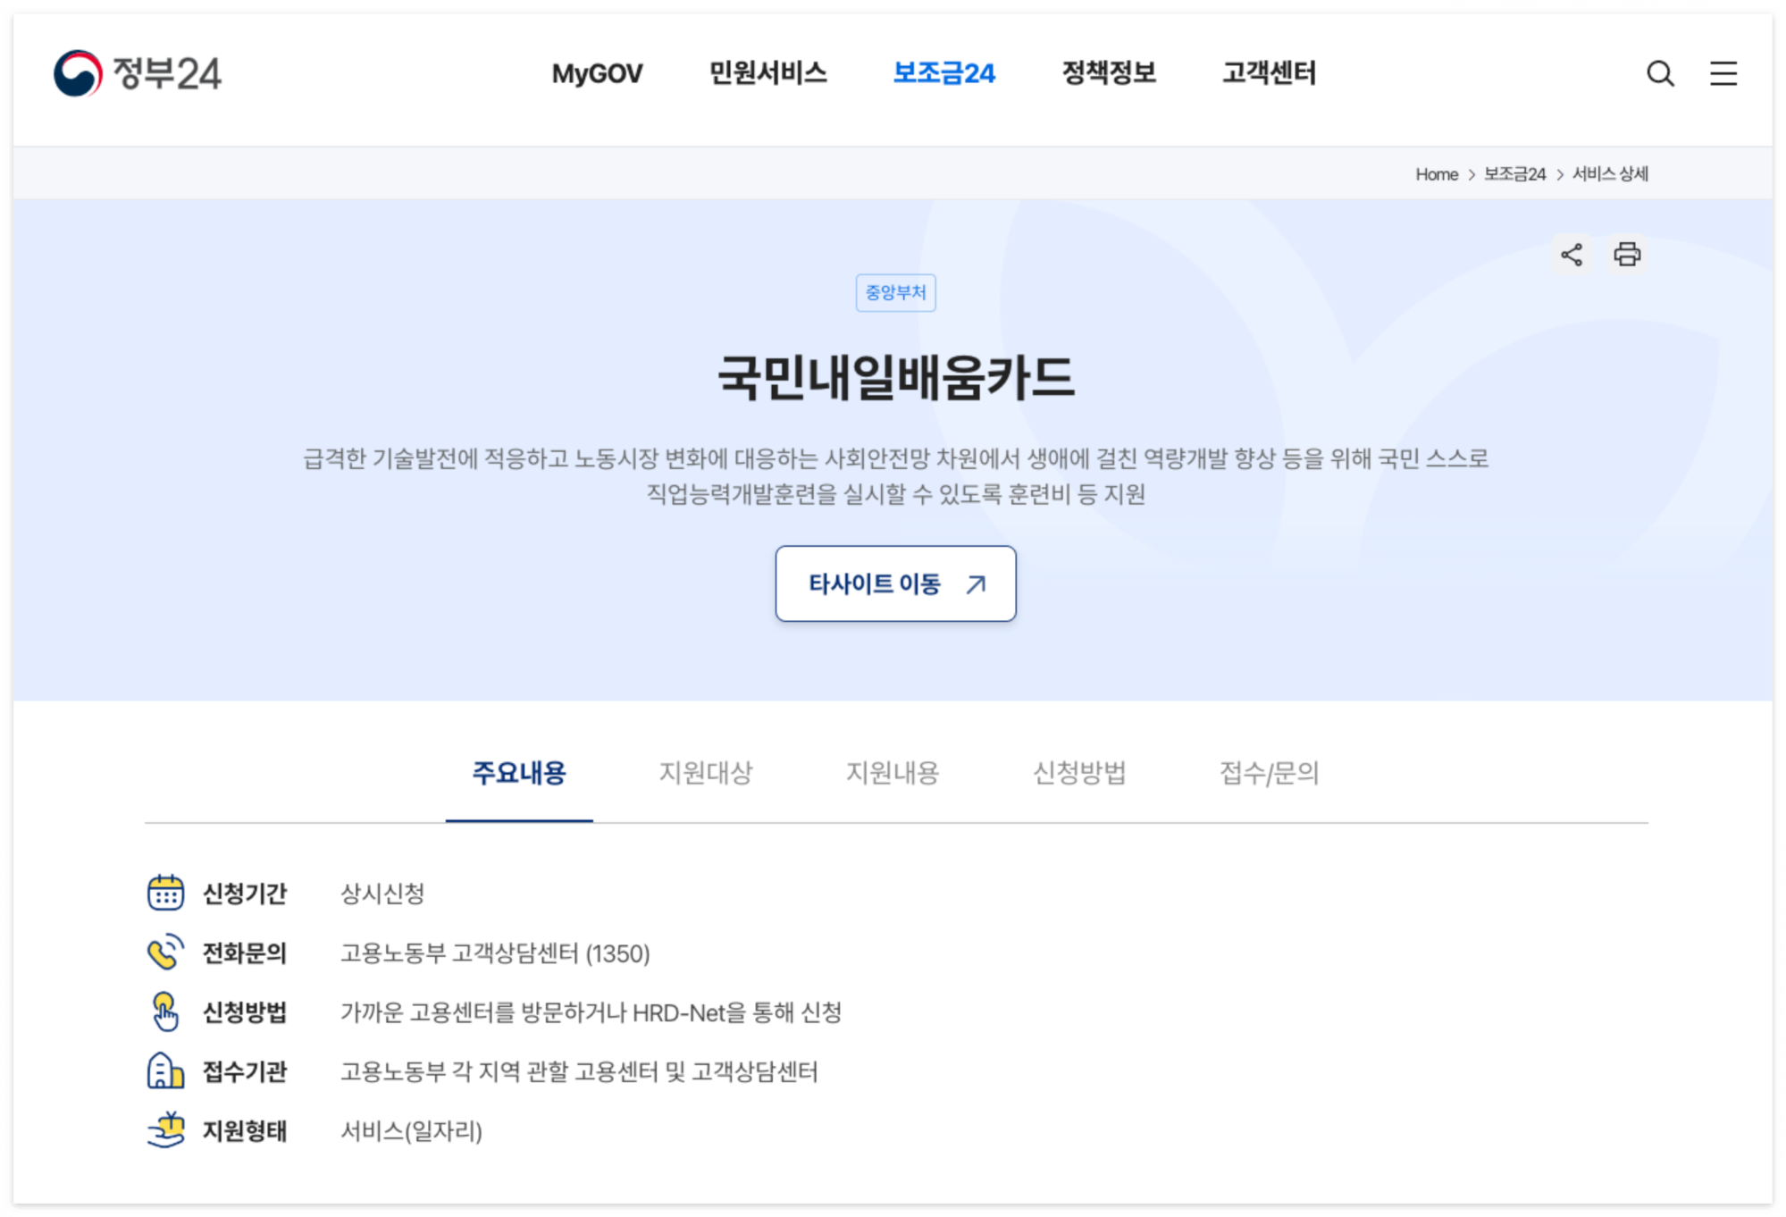The height and width of the screenshot is (1217, 1786).
Task: Switch to the 접수/문의 tab
Action: coord(1269,773)
